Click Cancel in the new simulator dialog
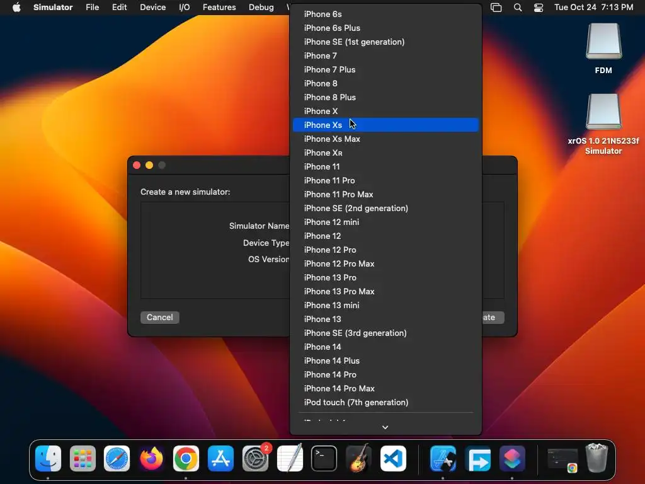 click(159, 318)
